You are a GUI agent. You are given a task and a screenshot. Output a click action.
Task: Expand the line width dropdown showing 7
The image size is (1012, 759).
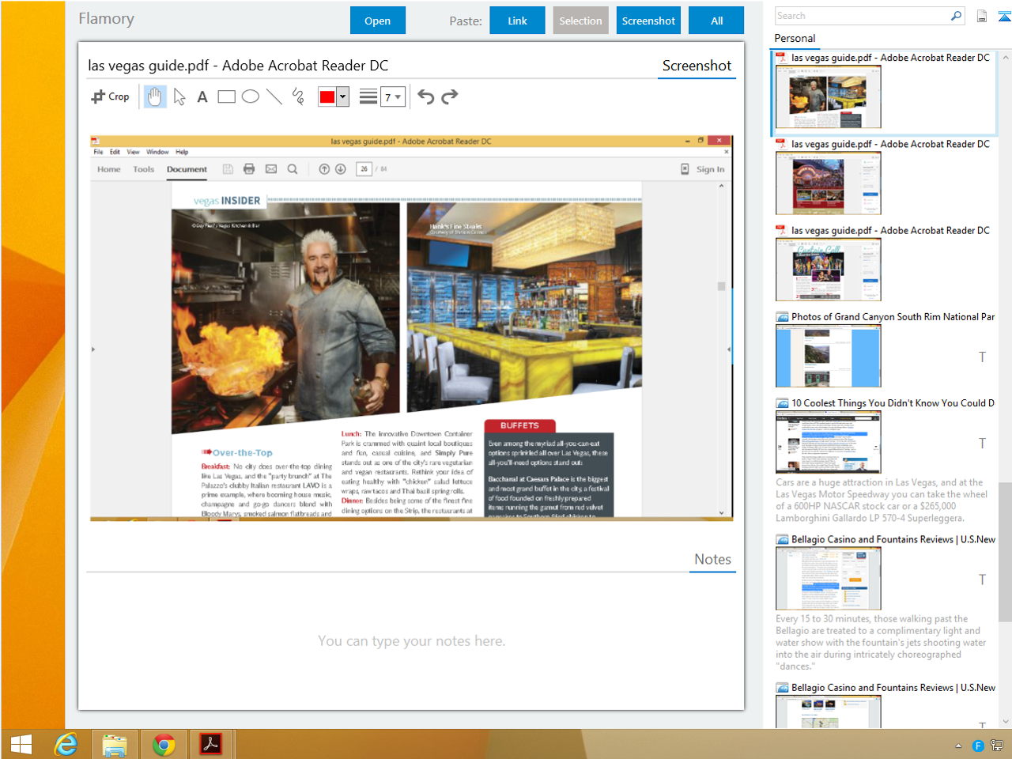pos(393,97)
